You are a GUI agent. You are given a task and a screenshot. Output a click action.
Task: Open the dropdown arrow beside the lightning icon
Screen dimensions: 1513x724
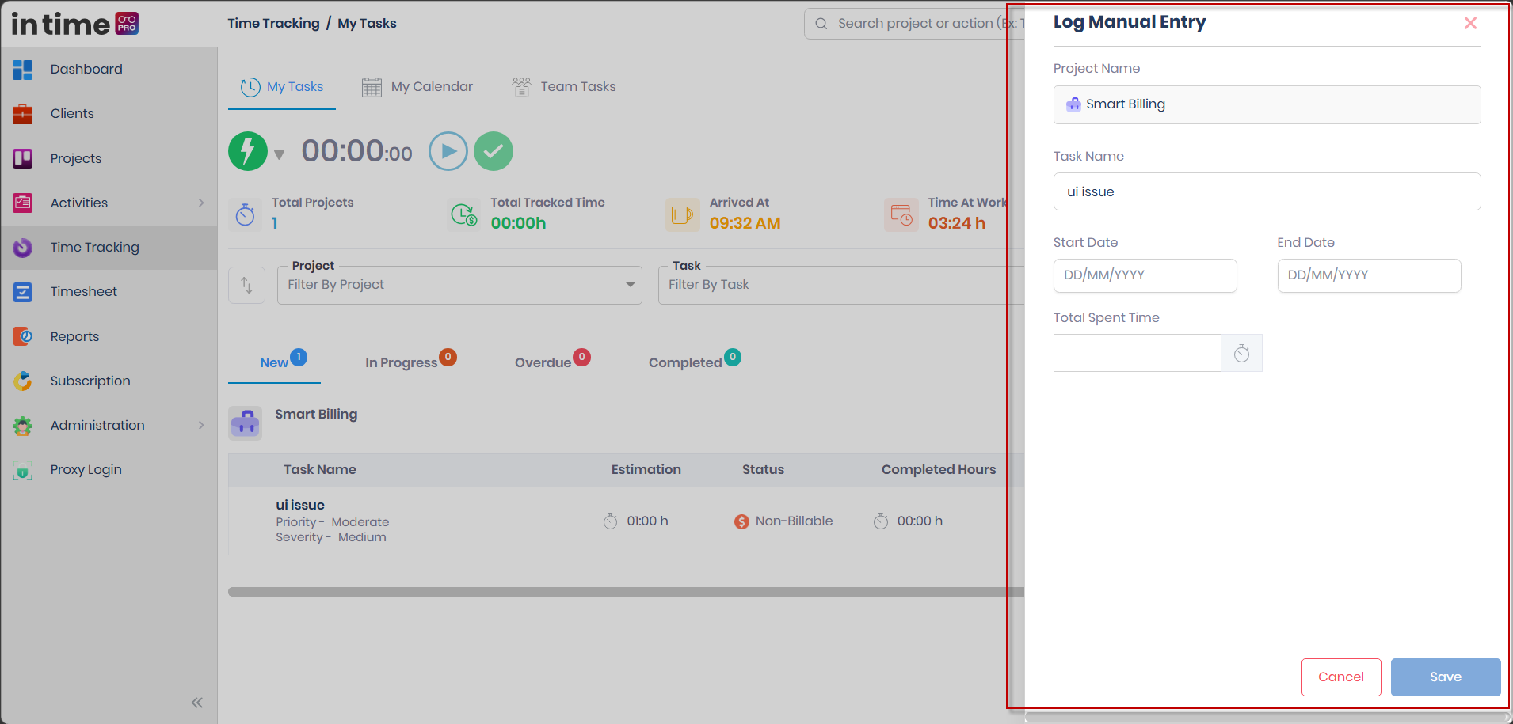[x=279, y=154]
